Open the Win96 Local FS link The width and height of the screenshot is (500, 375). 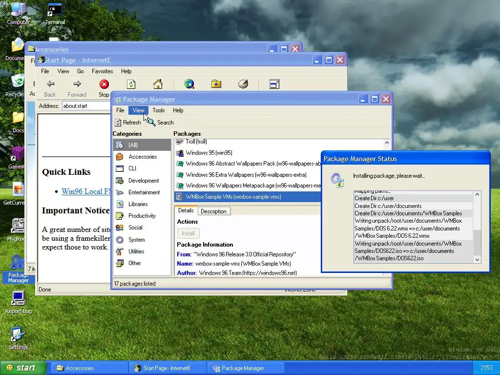86,191
